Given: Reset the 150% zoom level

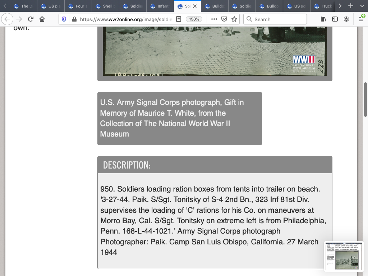Looking at the screenshot, I should point(194,19).
